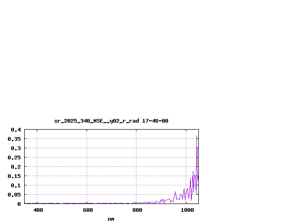
Task: Click the x-axis label nm
Action: (x=111, y=219)
